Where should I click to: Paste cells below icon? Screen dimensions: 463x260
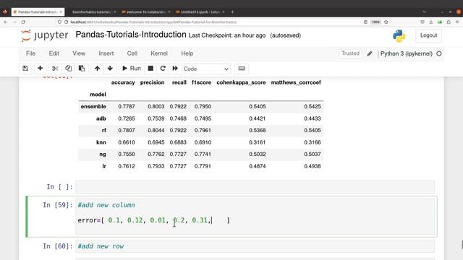pyautogui.click(x=82, y=69)
